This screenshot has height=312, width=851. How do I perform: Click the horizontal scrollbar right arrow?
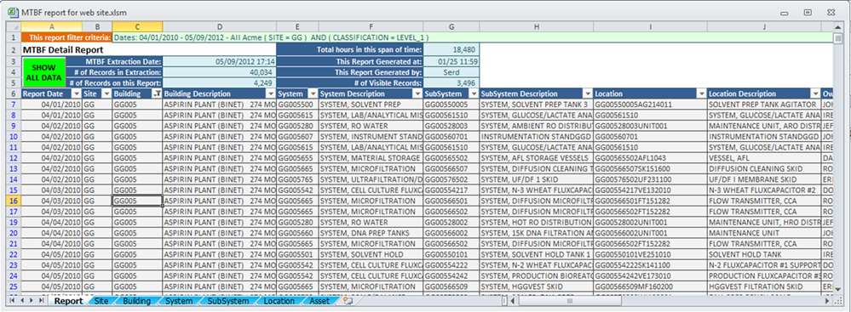[x=828, y=301]
